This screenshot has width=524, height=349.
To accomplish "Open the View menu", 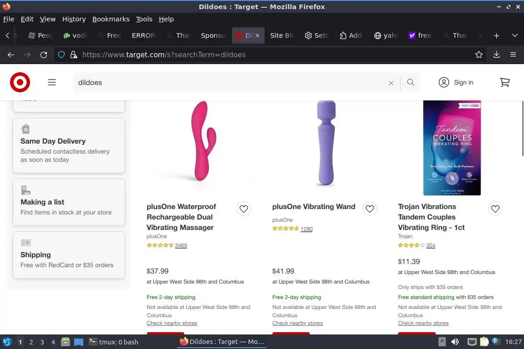I will click(48, 19).
